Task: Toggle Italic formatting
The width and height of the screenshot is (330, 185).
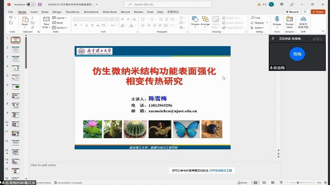Action: (81, 25)
